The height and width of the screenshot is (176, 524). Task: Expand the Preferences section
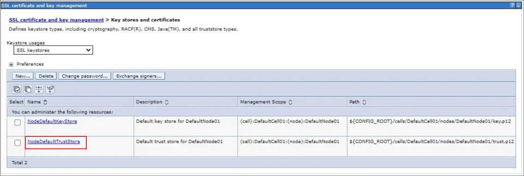point(11,64)
